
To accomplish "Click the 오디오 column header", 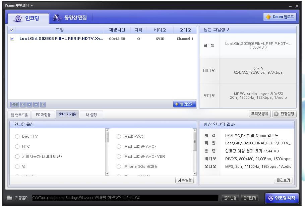I will tap(185, 30).
